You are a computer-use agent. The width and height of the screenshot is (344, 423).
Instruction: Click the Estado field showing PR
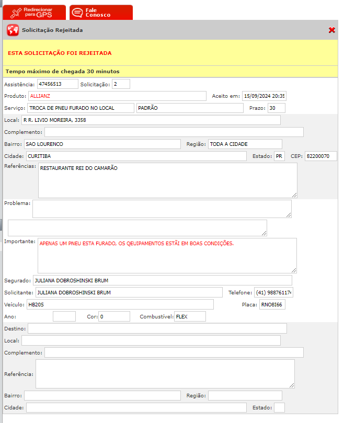click(279, 156)
